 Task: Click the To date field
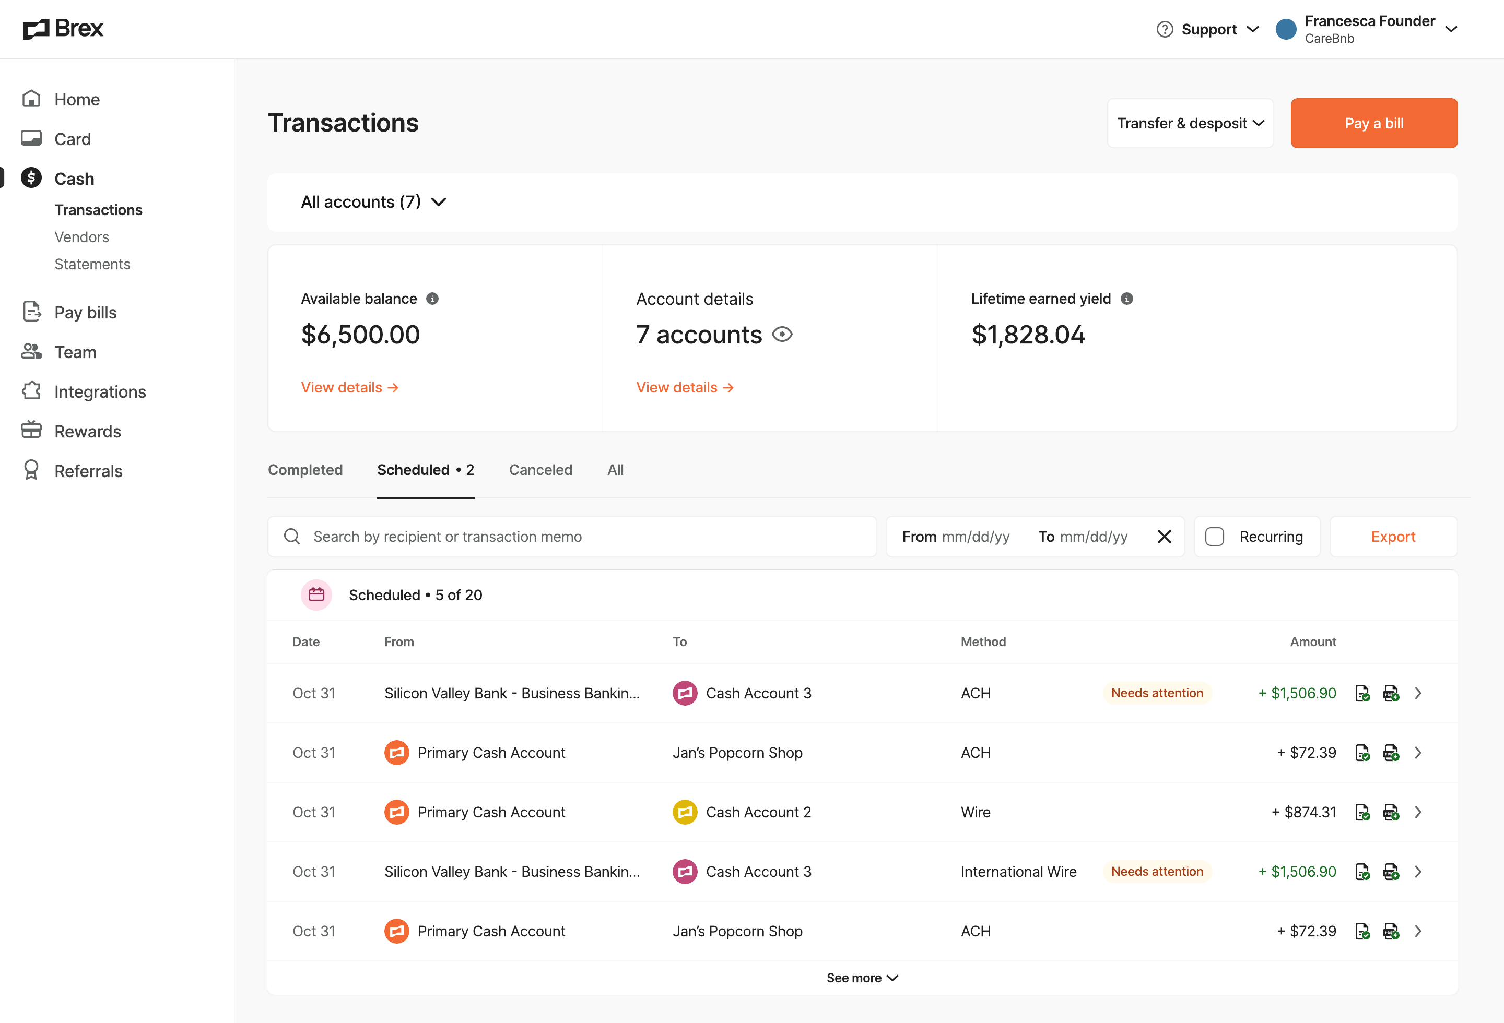point(1083,536)
